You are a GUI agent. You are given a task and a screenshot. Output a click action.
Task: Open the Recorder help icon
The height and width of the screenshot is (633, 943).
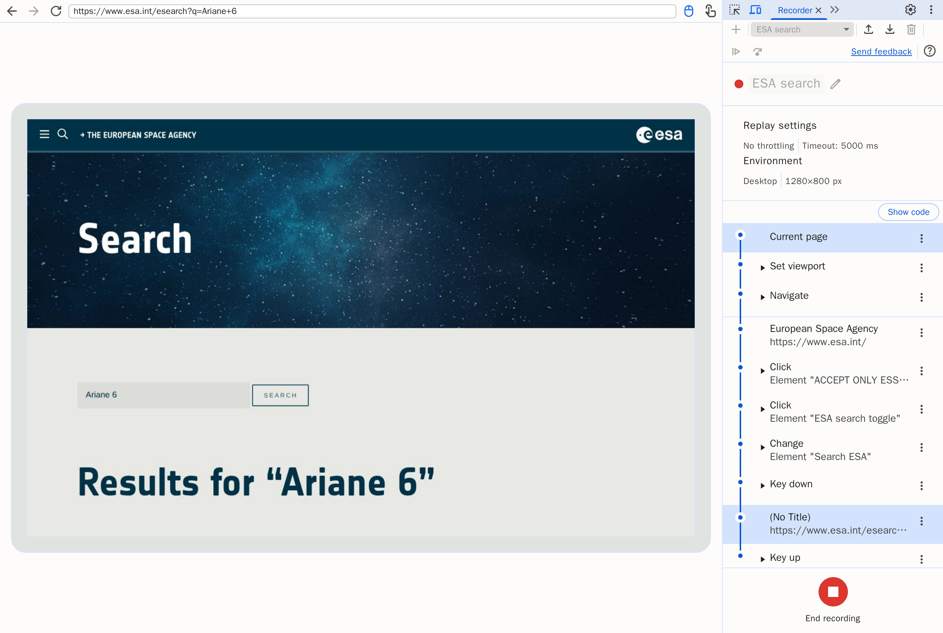[930, 51]
